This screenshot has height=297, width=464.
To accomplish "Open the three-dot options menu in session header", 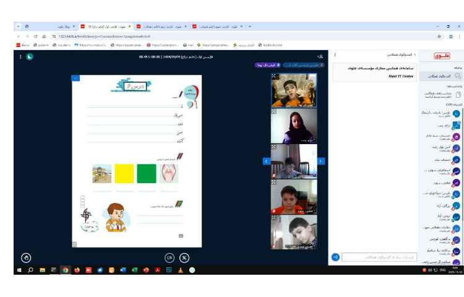I will (20, 56).
